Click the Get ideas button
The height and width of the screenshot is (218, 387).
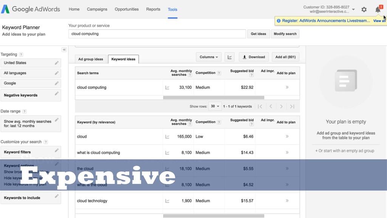(x=259, y=34)
